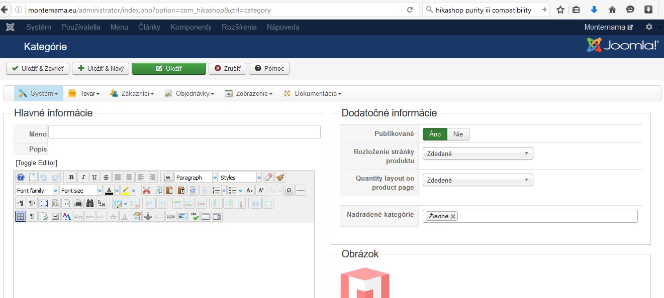Open the Objednávky menu
Image resolution: width=664 pixels, height=298 pixels.
[x=189, y=93]
